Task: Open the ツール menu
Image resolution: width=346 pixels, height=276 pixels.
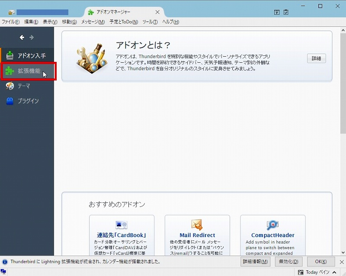Action: (150, 22)
